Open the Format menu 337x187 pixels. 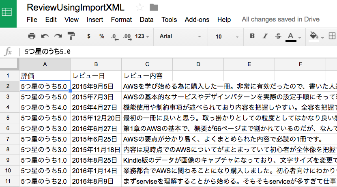point(121,20)
